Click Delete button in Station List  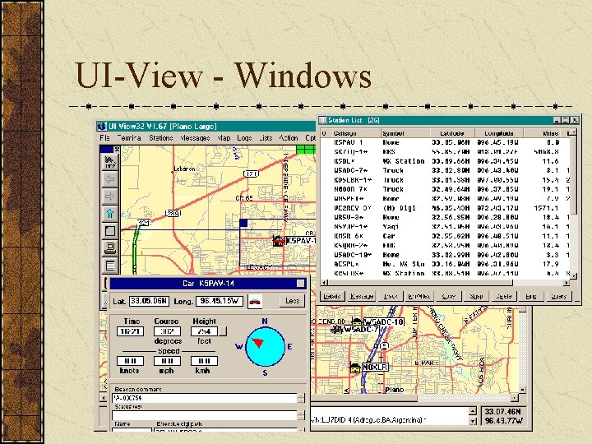click(504, 296)
